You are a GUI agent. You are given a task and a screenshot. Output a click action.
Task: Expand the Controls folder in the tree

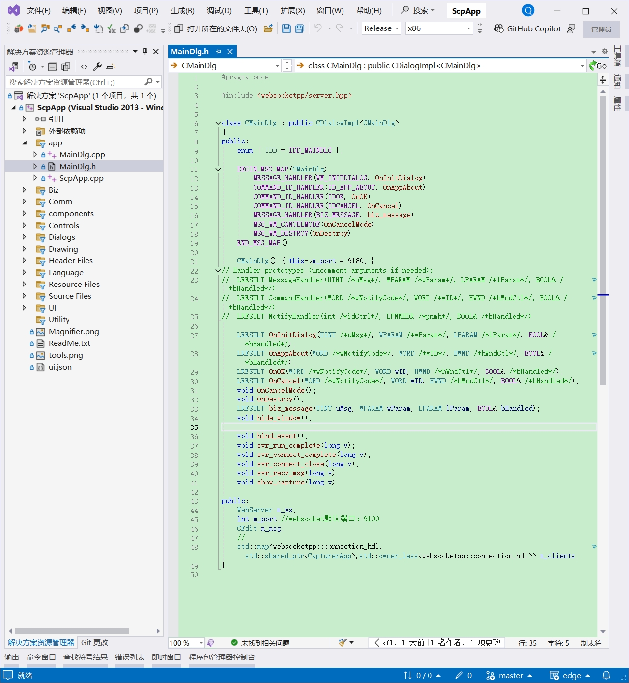(24, 225)
